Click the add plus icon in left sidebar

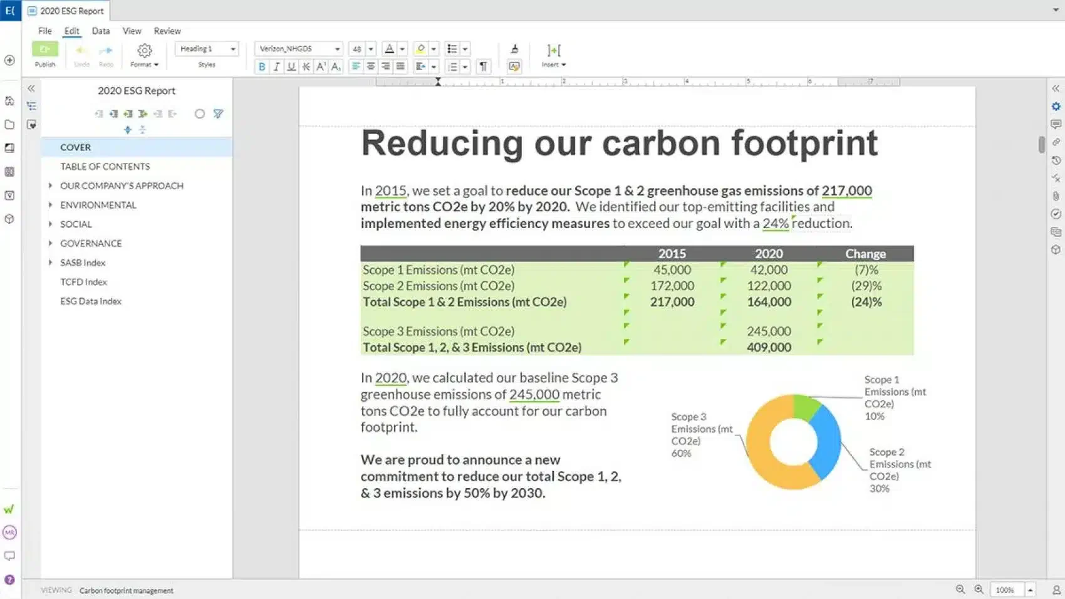click(9, 60)
